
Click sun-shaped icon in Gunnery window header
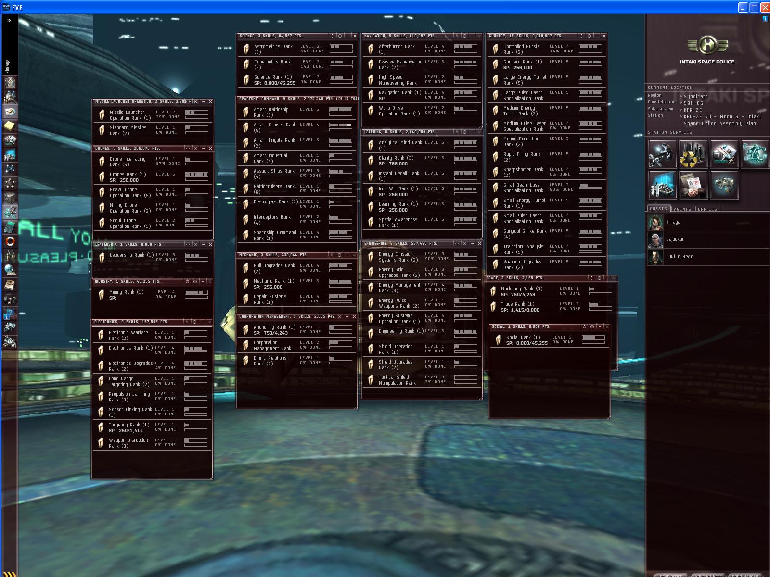coord(581,36)
